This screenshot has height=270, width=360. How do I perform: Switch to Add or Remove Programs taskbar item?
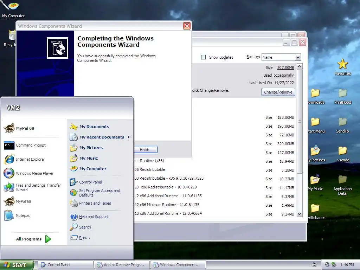click(x=122, y=265)
